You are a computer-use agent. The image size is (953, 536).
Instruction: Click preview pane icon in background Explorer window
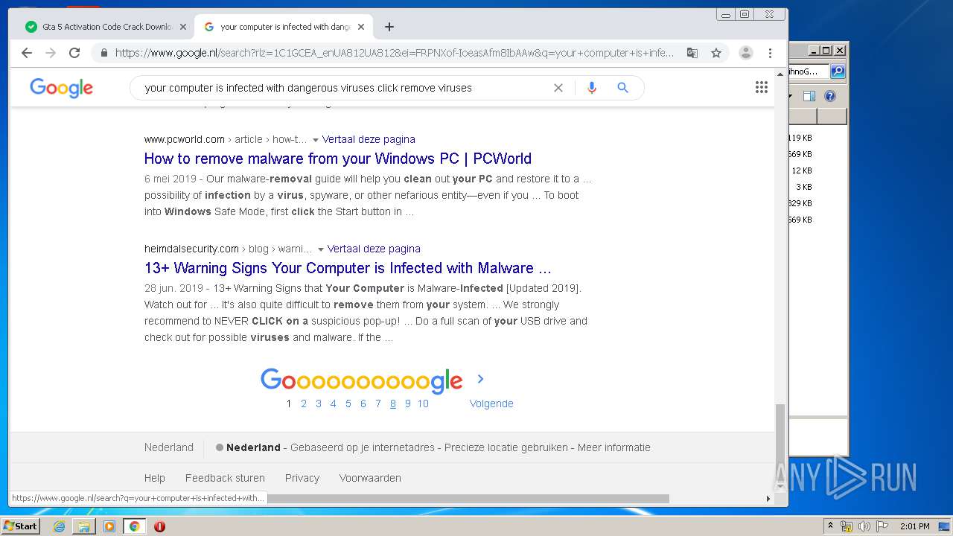click(x=809, y=96)
